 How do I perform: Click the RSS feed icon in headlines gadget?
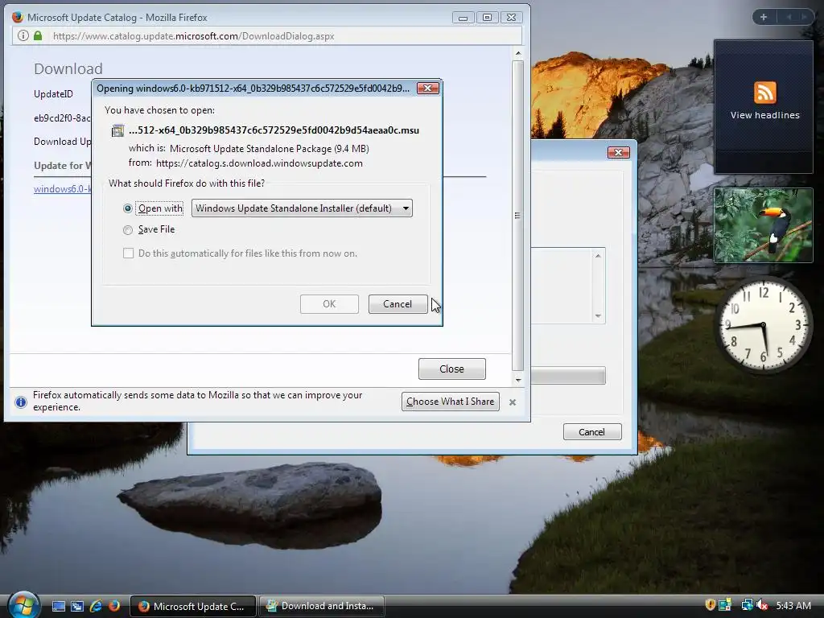click(x=764, y=93)
